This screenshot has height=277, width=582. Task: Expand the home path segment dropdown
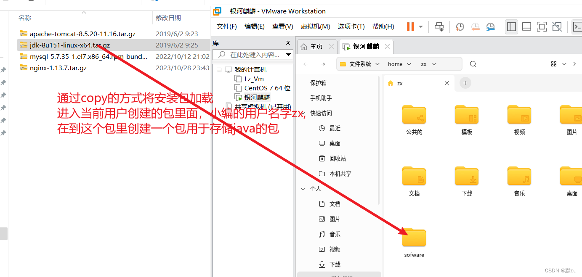(409, 64)
